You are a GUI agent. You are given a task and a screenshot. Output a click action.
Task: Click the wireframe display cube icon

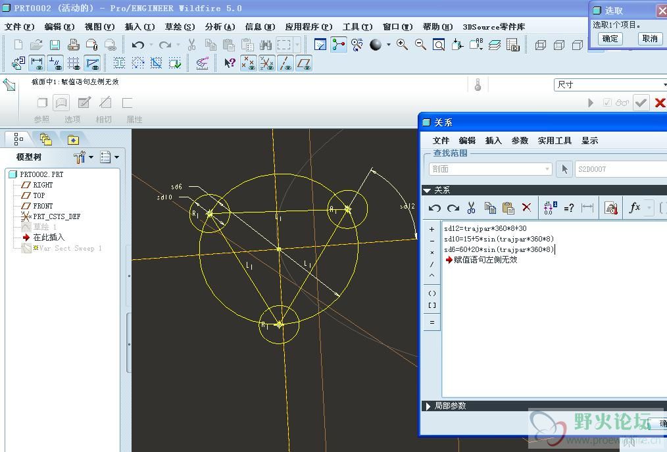[x=541, y=45]
